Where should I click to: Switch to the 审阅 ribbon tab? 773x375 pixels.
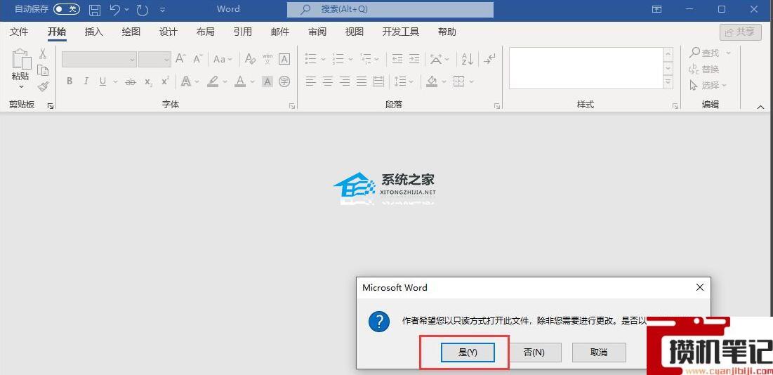(x=317, y=32)
